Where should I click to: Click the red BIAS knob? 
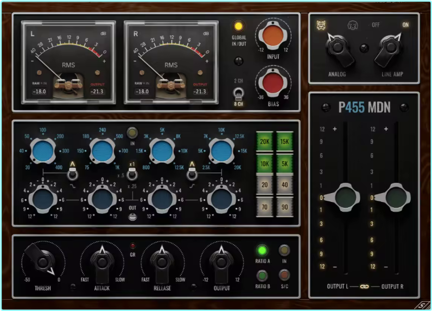coord(273,82)
